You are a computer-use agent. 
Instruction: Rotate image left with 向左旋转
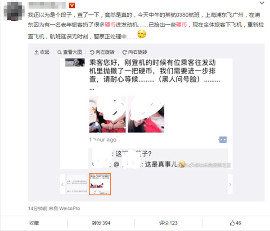[x=102, y=52]
